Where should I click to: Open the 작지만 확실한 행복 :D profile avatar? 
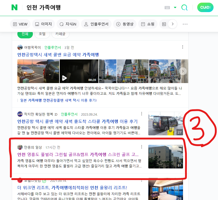click(x=20, y=114)
